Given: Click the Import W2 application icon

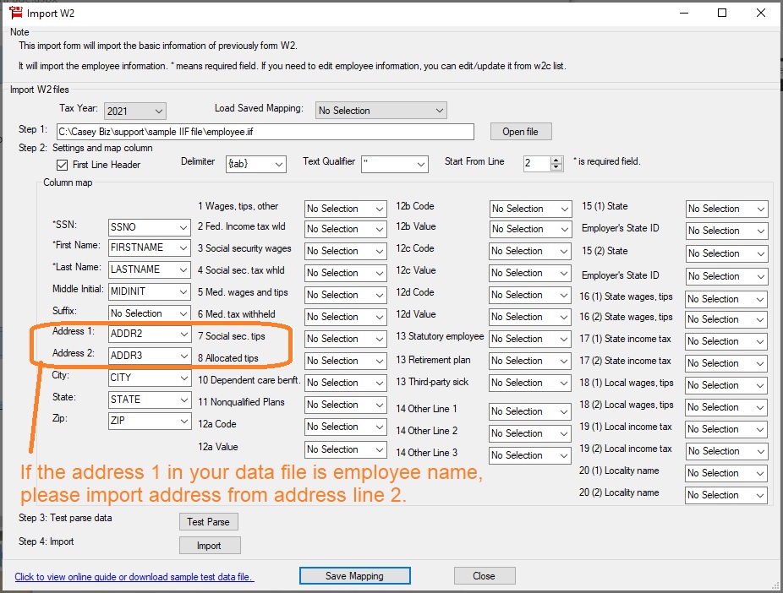Looking at the screenshot, I should tap(14, 14).
